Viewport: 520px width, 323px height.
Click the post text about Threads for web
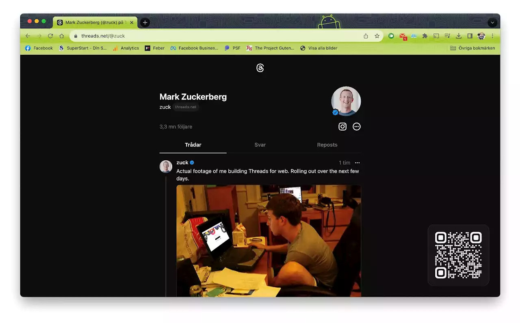(268, 175)
